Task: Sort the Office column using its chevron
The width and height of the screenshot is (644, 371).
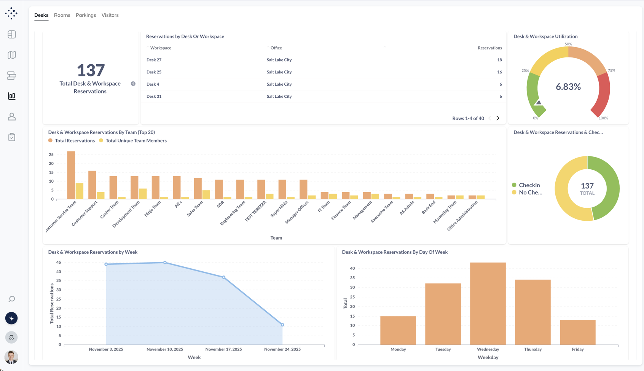Action: pyautogui.click(x=268, y=47)
